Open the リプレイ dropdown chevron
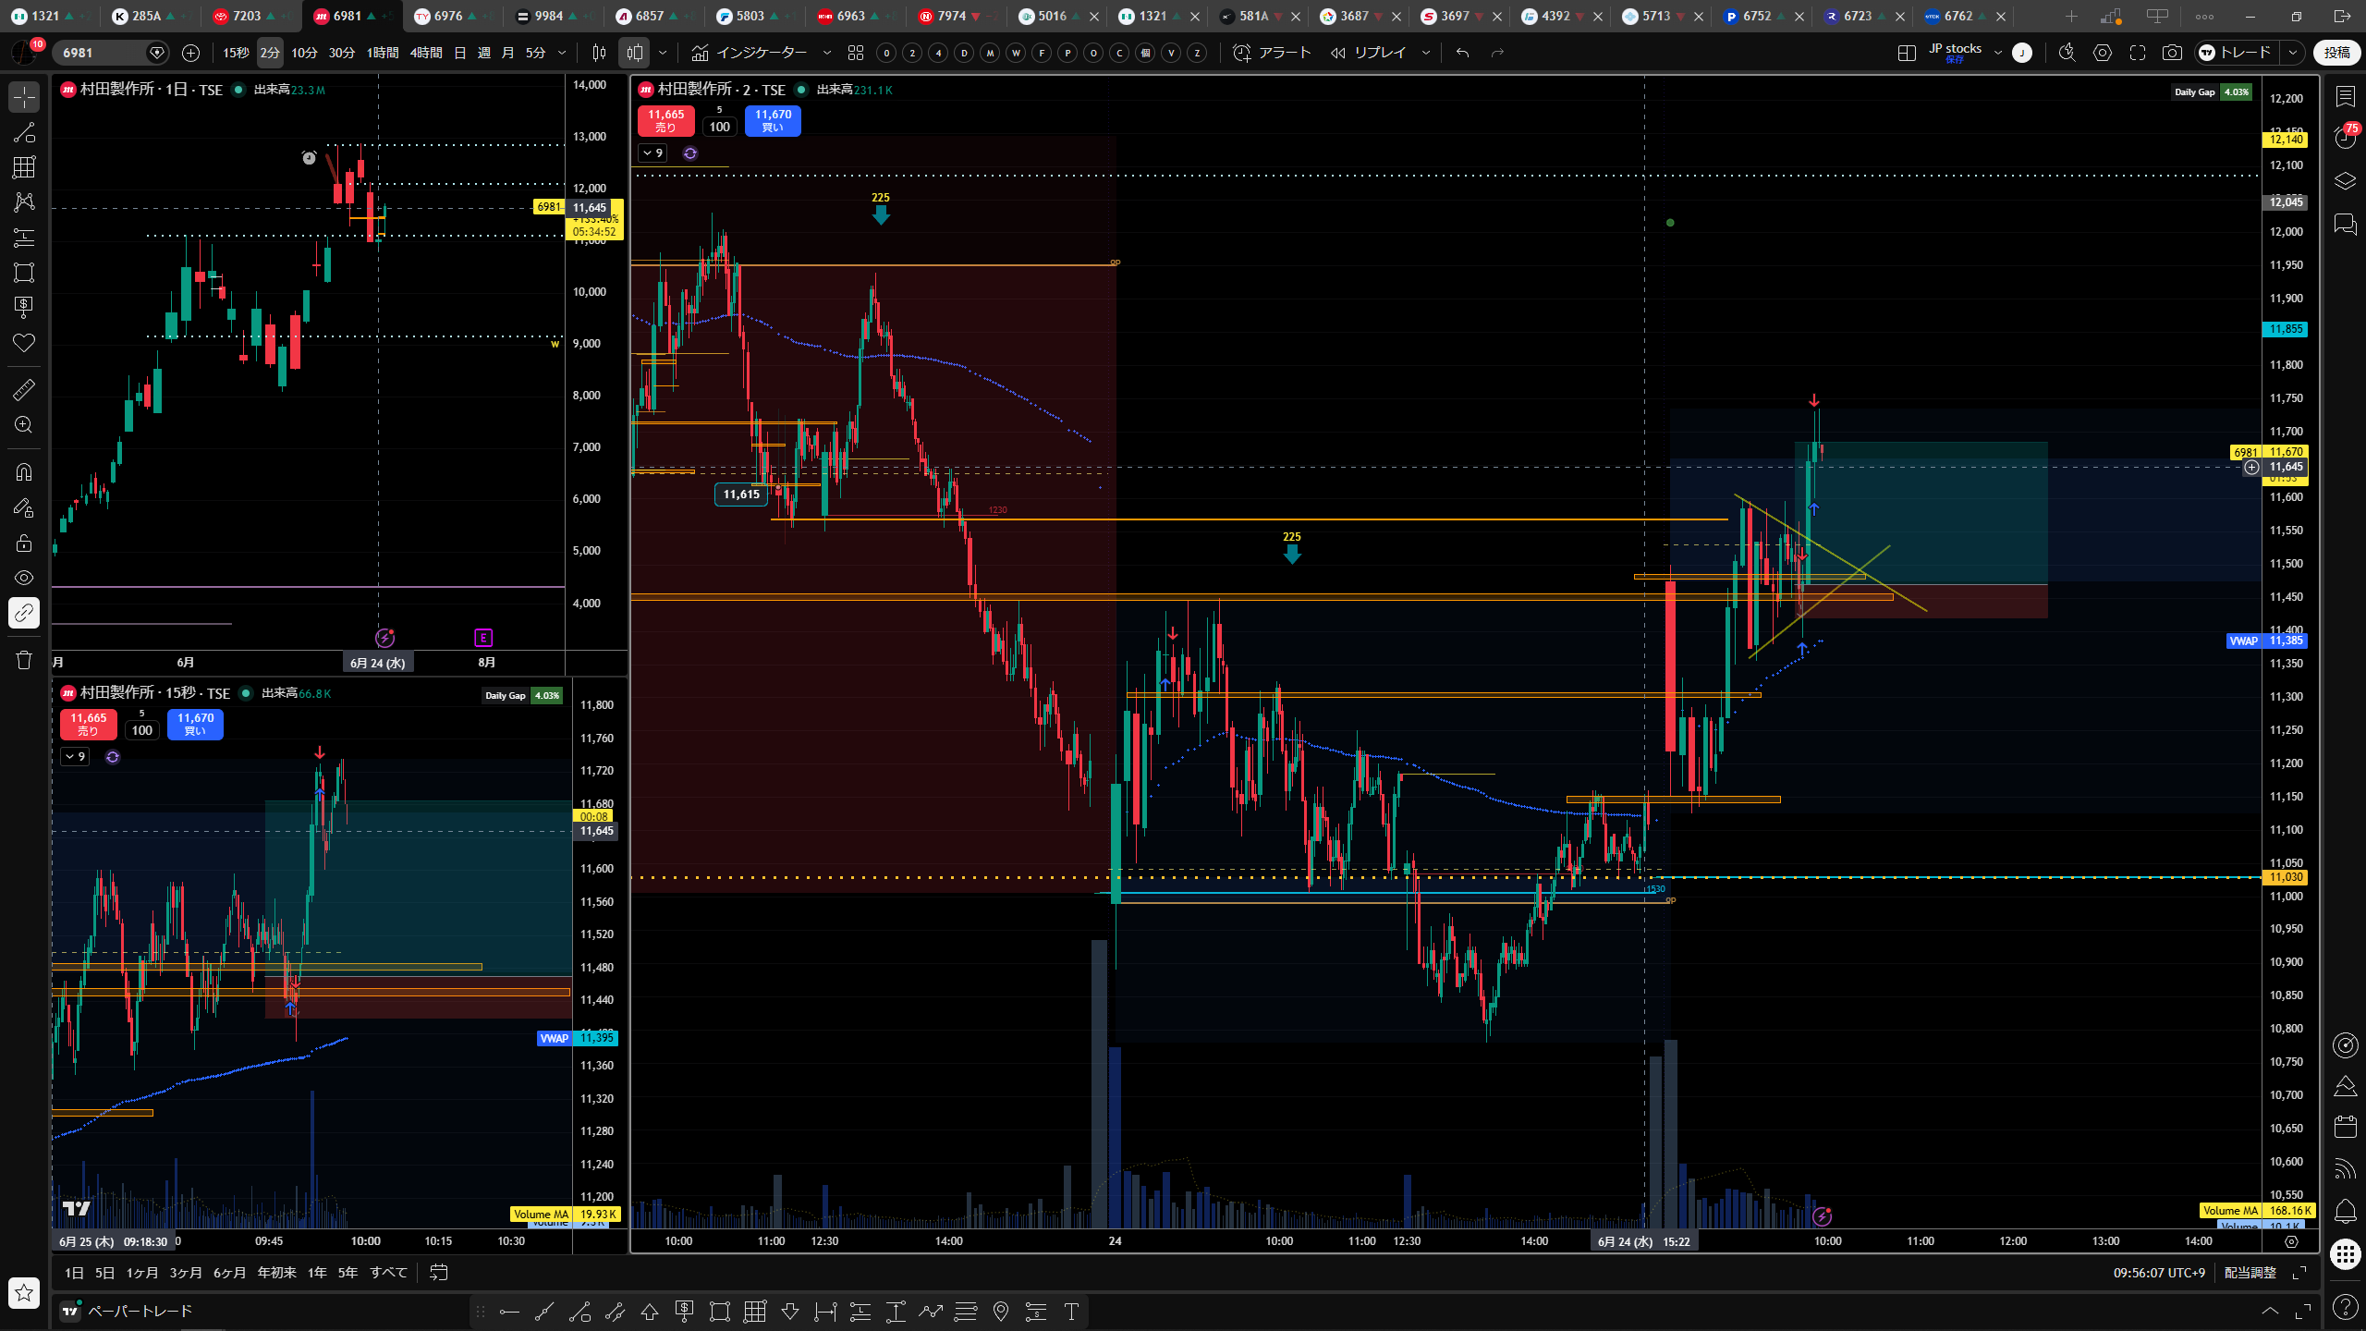The width and height of the screenshot is (2366, 1331). [1426, 53]
